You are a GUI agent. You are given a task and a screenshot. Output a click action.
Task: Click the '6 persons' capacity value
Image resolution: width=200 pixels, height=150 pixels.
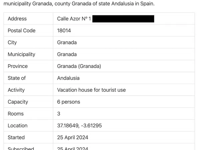click(69, 102)
